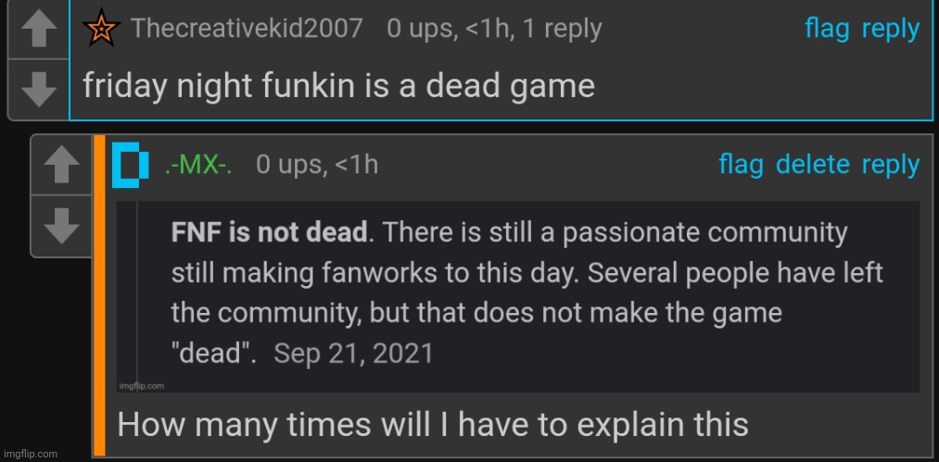Open the quoted FNF tweet image

(517, 295)
